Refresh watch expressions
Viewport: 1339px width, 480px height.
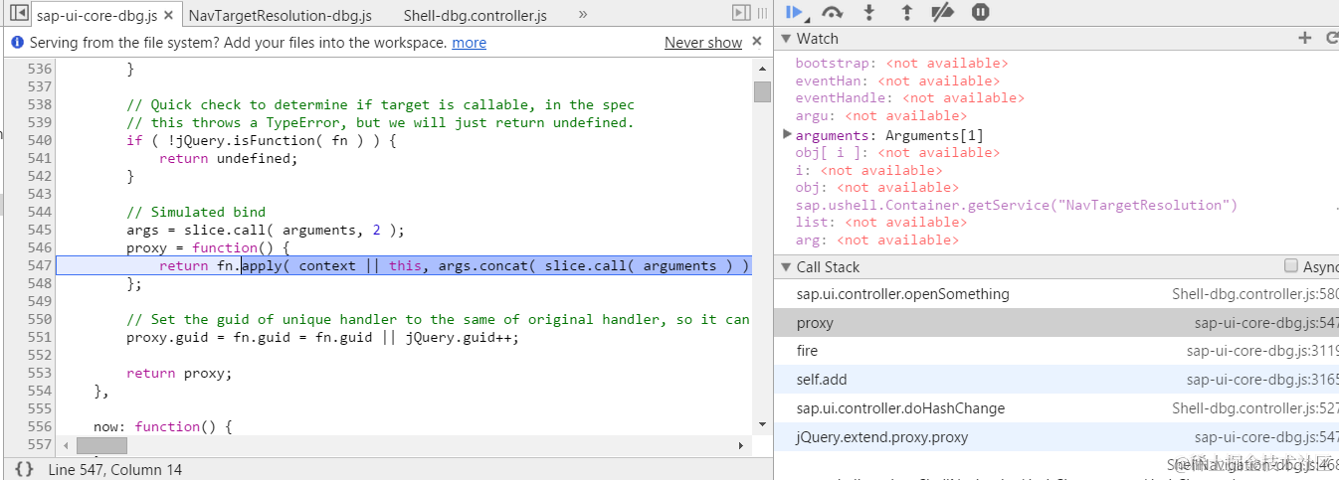pos(1332,38)
